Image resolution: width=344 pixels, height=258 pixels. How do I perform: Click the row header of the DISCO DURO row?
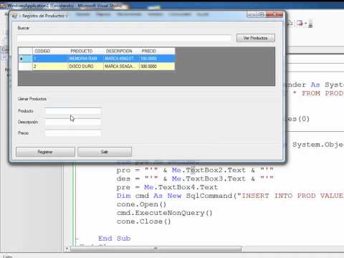coord(25,67)
